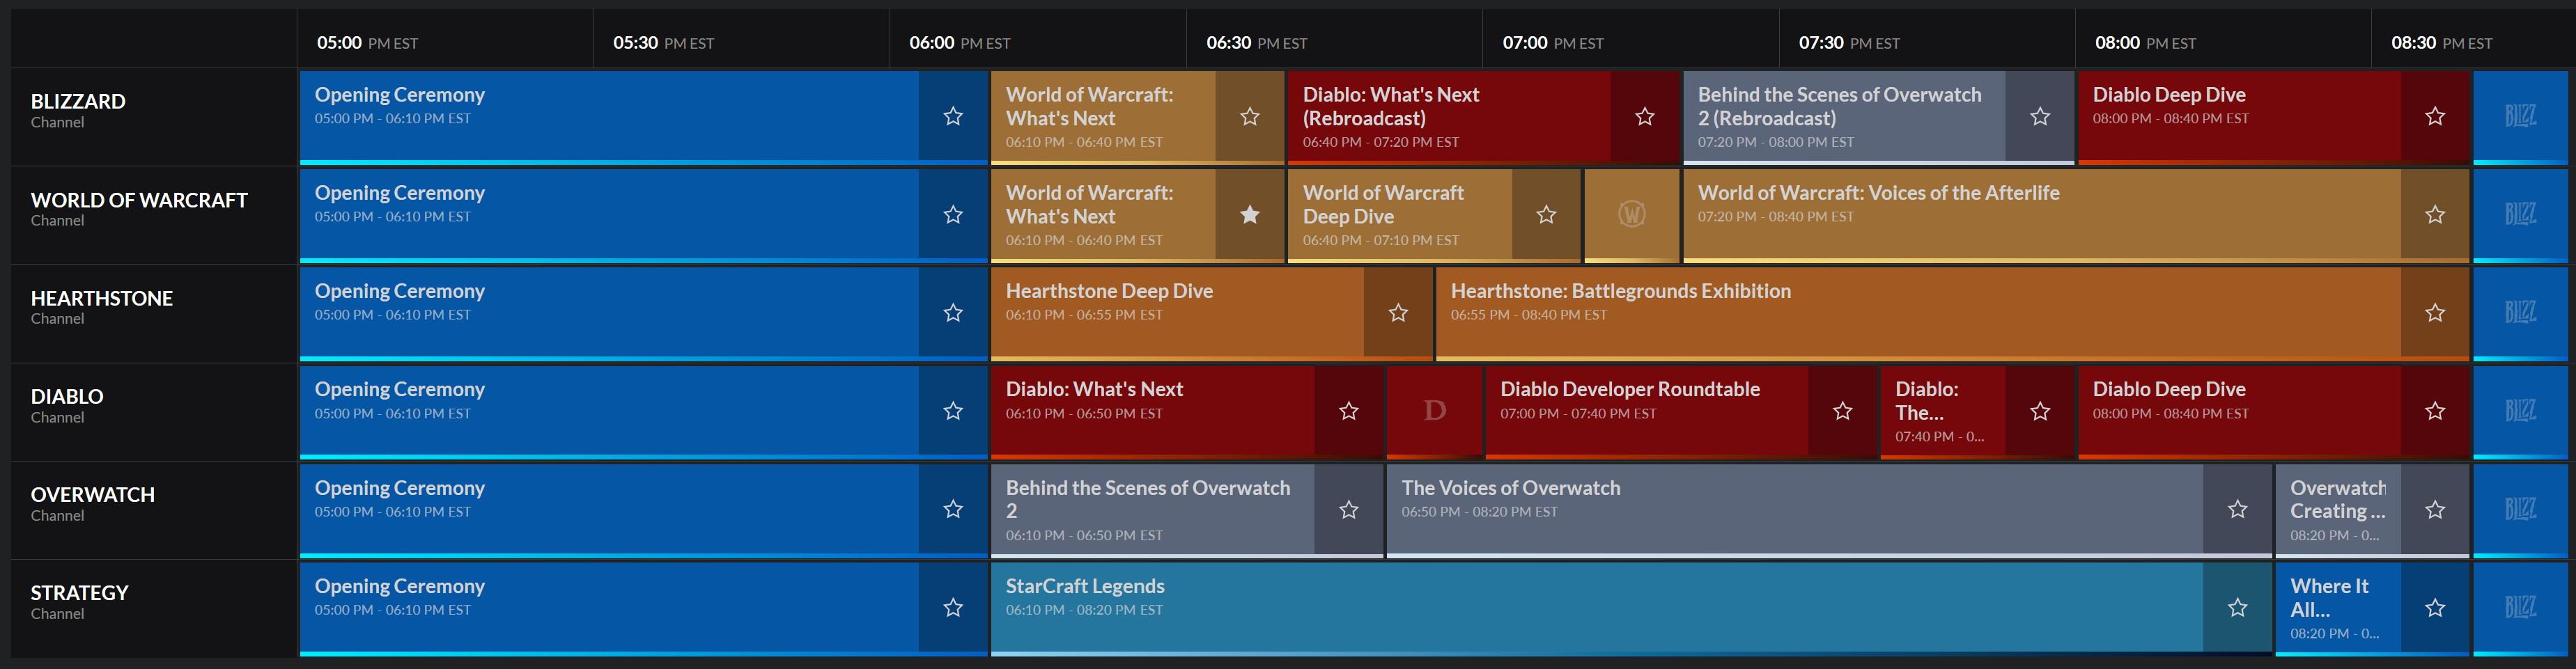Star Behind the Scenes of Overwatch 2 (Rebroadcast)
Image resolution: width=2576 pixels, height=669 pixels.
(2040, 116)
